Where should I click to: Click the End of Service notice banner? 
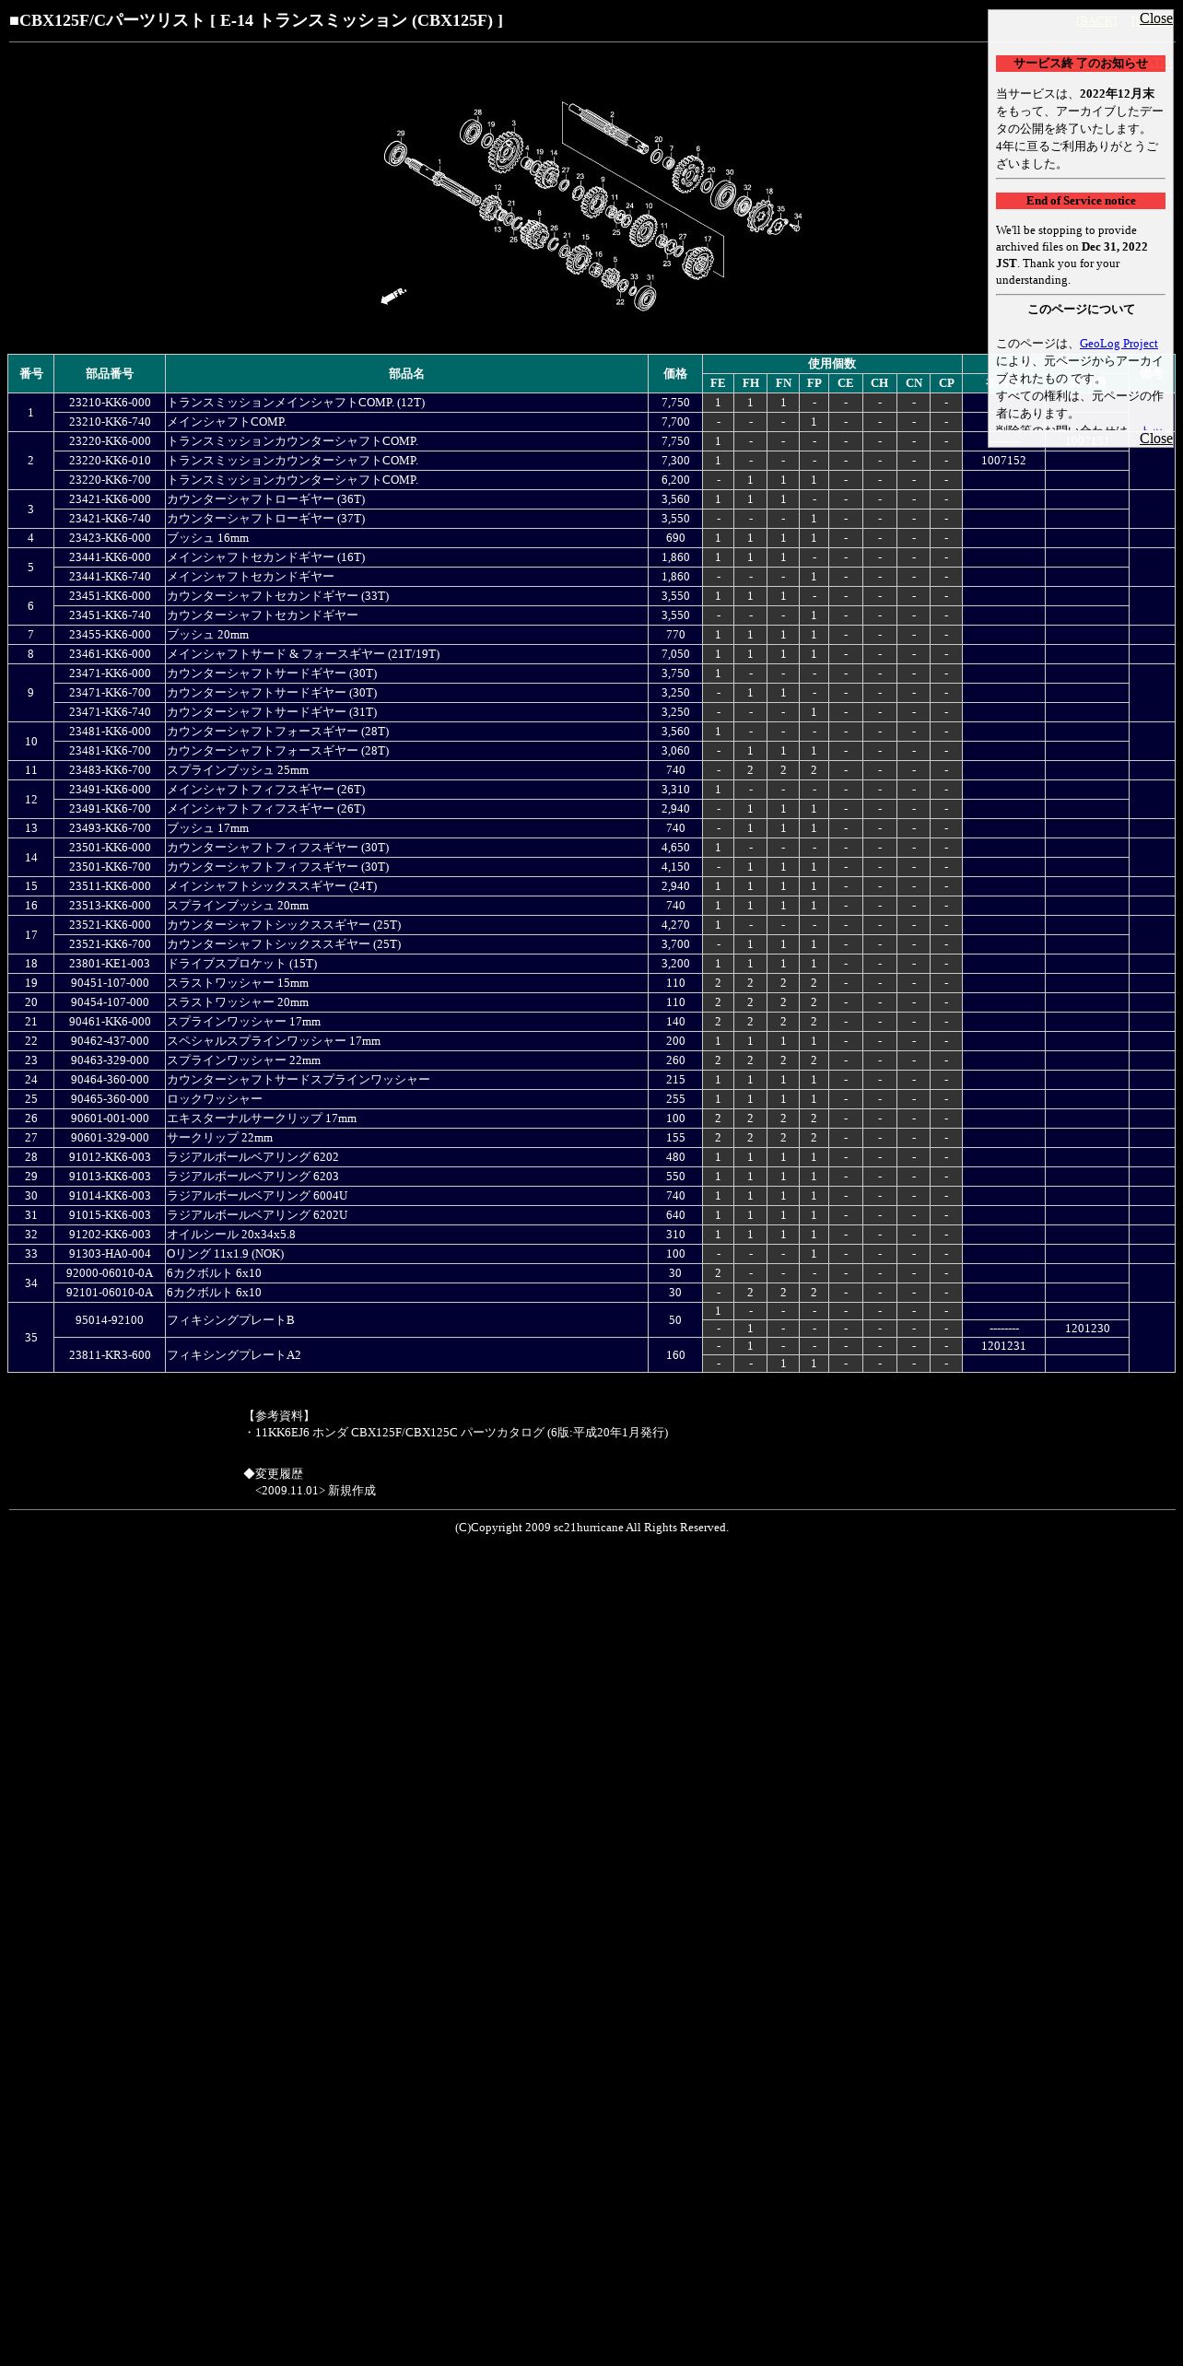1080,201
